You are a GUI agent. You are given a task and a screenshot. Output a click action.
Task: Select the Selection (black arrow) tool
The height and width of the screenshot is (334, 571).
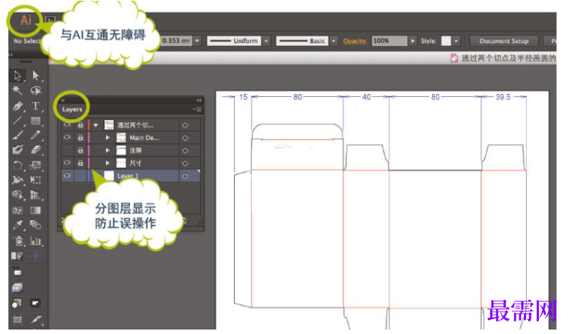point(17,75)
